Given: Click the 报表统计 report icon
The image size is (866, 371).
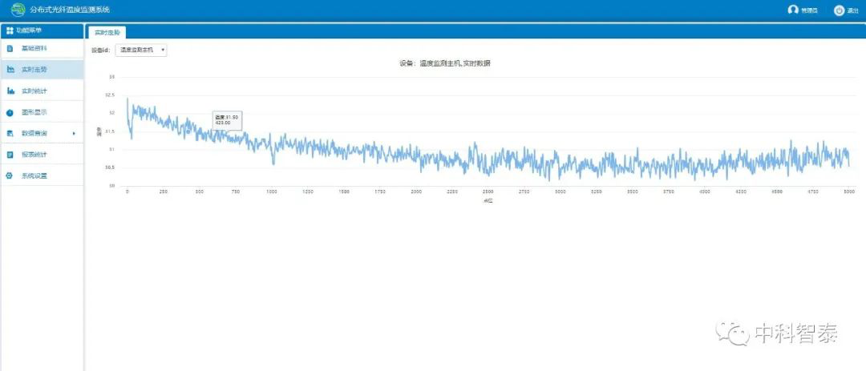Looking at the screenshot, I should (10, 155).
